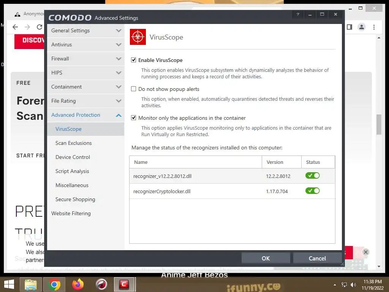Go forward in the browser window

click(27, 27)
